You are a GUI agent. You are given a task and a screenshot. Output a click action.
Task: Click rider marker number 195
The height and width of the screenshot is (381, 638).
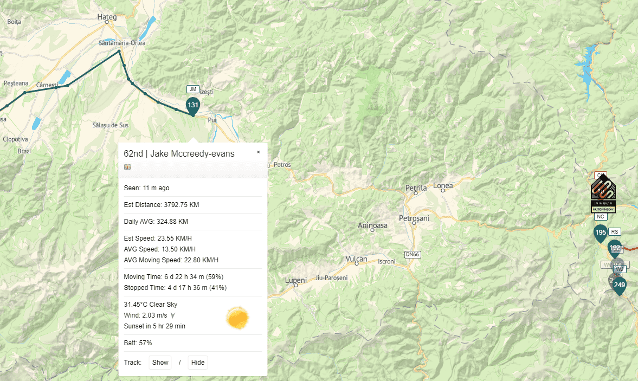coord(600,233)
